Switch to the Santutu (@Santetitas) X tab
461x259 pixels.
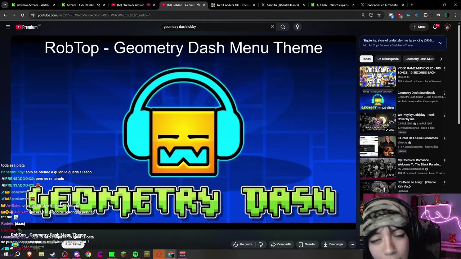283,5
